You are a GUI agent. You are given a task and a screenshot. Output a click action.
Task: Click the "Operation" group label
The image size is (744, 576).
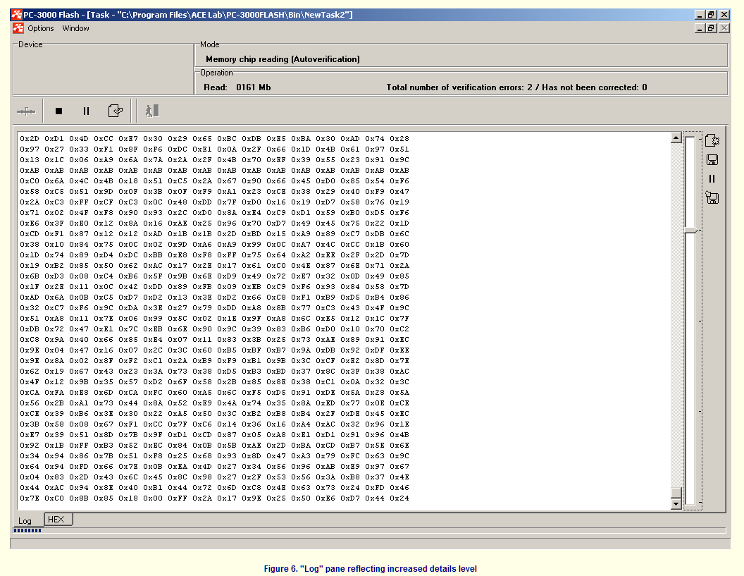point(216,73)
